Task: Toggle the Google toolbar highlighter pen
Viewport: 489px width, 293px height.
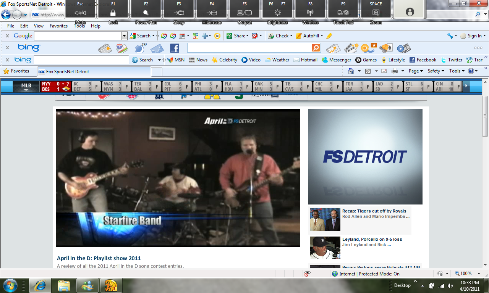Action: (329, 36)
